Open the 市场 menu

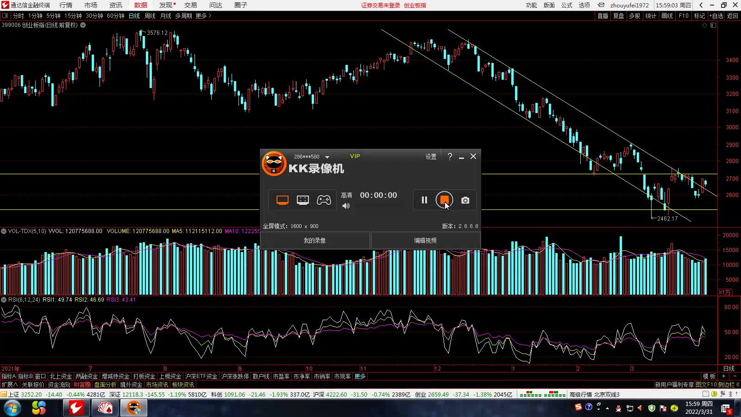click(x=91, y=5)
